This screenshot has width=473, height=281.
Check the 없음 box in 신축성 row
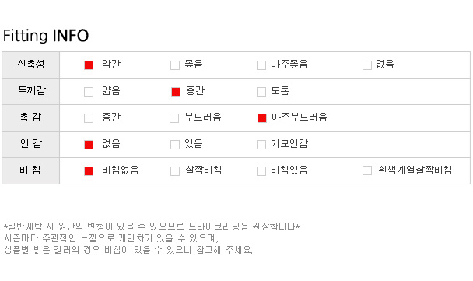click(x=367, y=65)
